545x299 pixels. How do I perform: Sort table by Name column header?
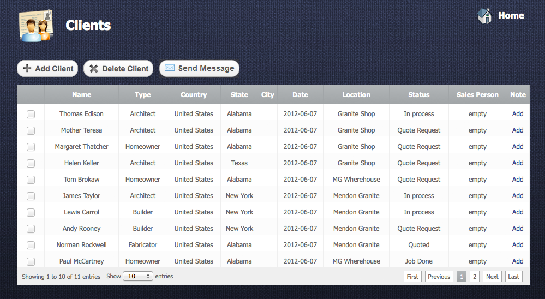pos(82,95)
